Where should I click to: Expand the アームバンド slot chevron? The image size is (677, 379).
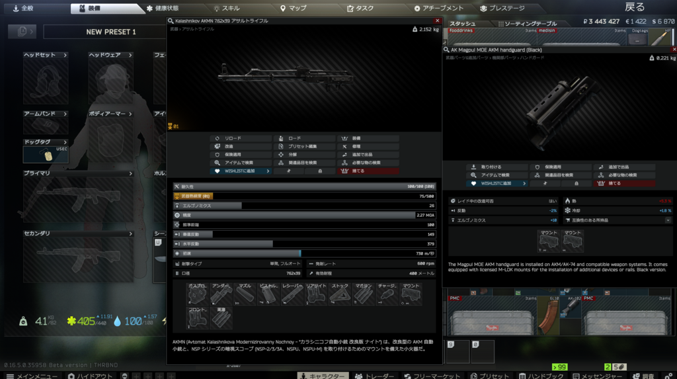(x=65, y=114)
